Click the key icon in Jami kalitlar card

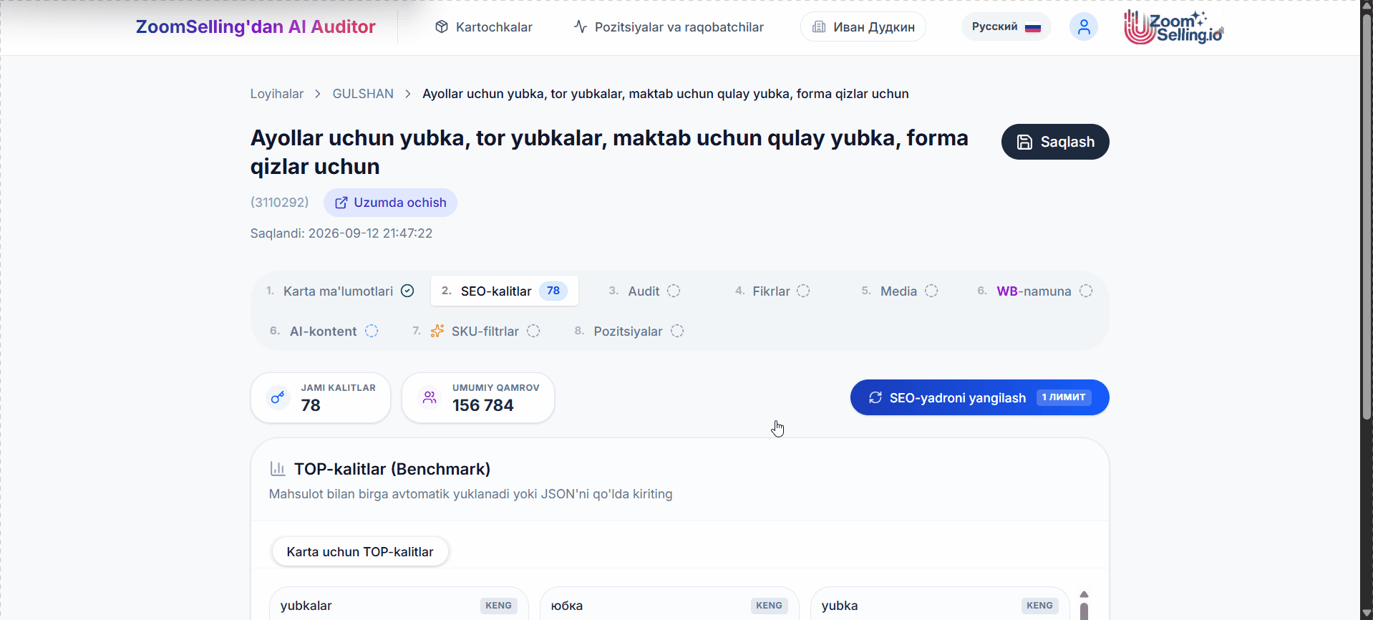278,397
